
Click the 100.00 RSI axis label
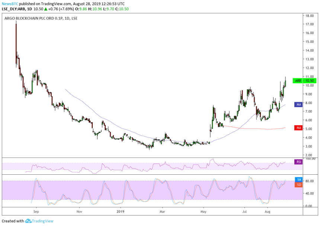click(310, 159)
